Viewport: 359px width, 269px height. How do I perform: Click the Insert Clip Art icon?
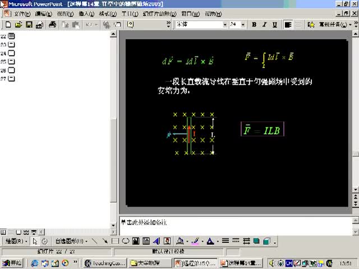(167, 241)
